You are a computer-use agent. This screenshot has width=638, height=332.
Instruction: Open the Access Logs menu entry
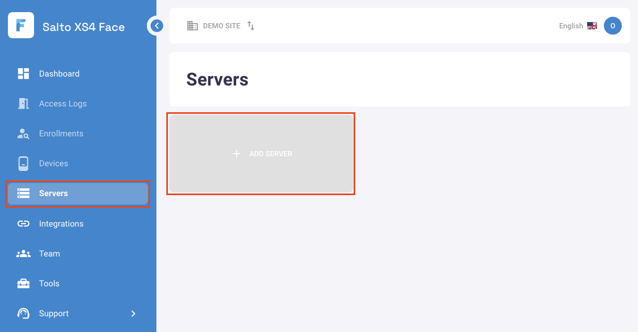62,103
